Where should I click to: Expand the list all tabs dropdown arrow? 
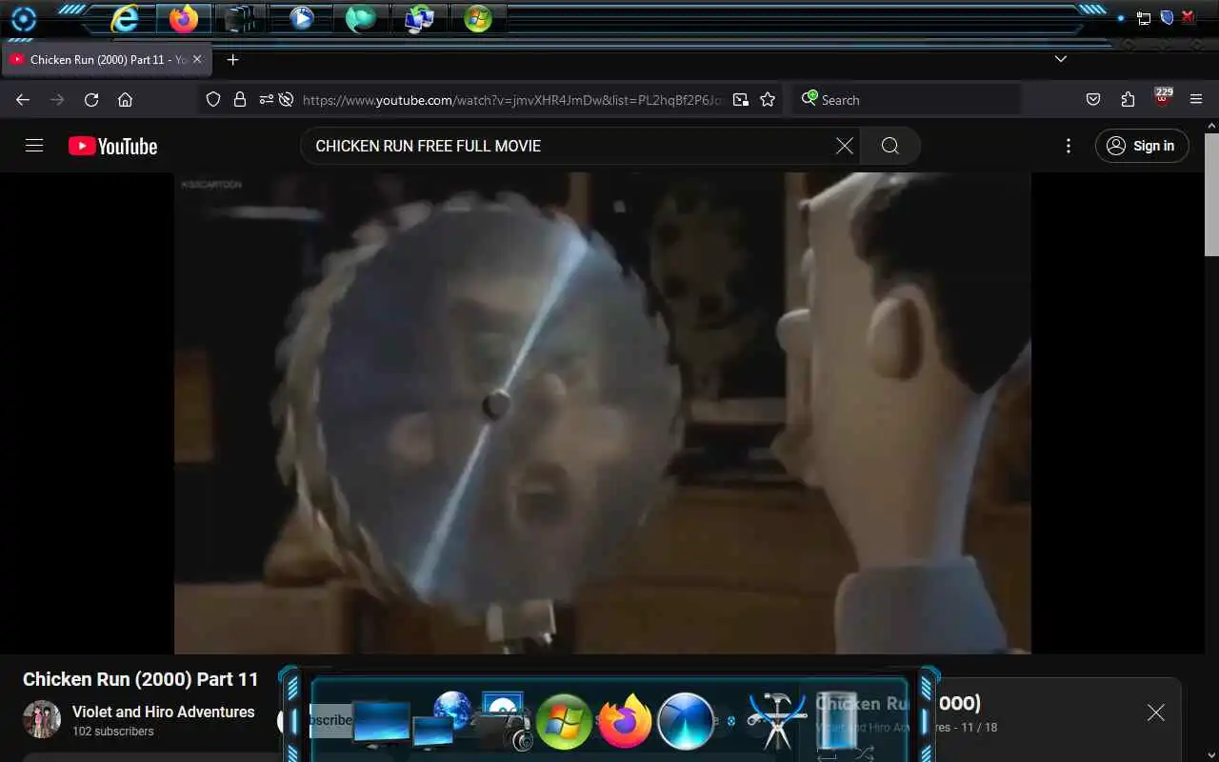click(x=1061, y=59)
